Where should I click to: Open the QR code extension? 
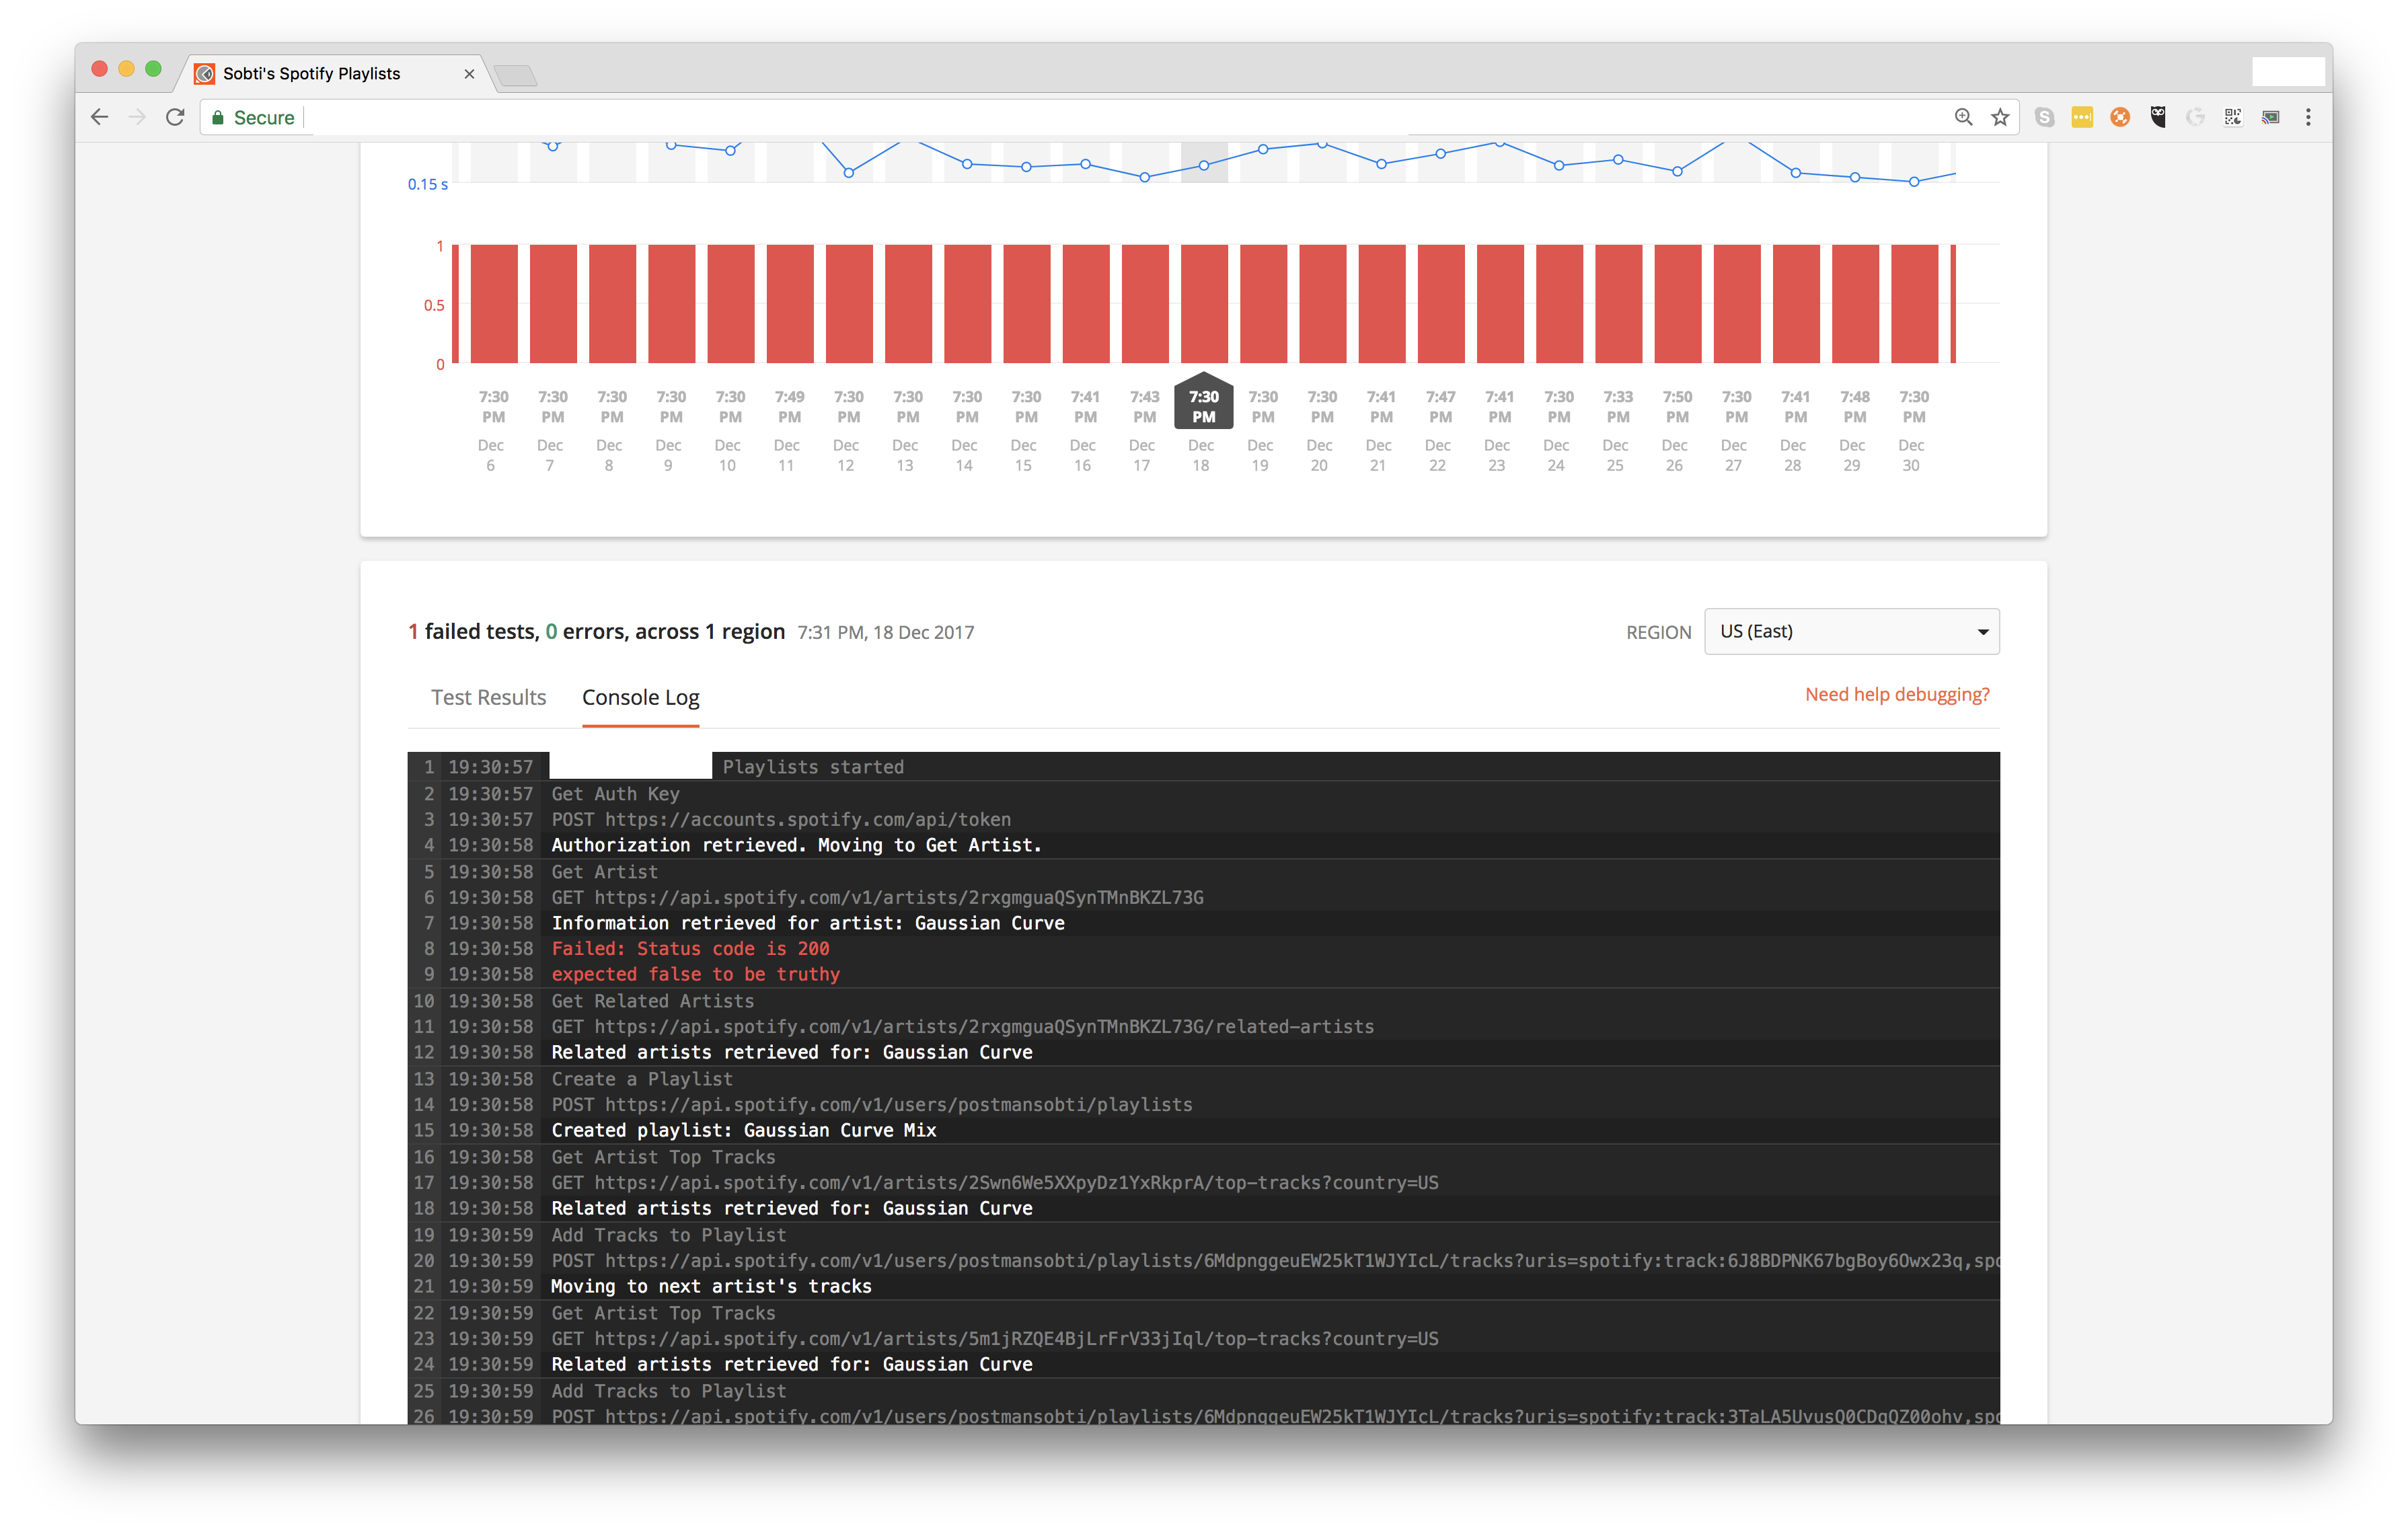pyautogui.click(x=2233, y=117)
